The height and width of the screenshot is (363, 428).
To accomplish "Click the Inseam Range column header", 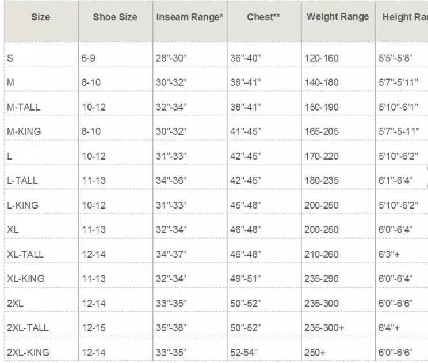I will (189, 17).
